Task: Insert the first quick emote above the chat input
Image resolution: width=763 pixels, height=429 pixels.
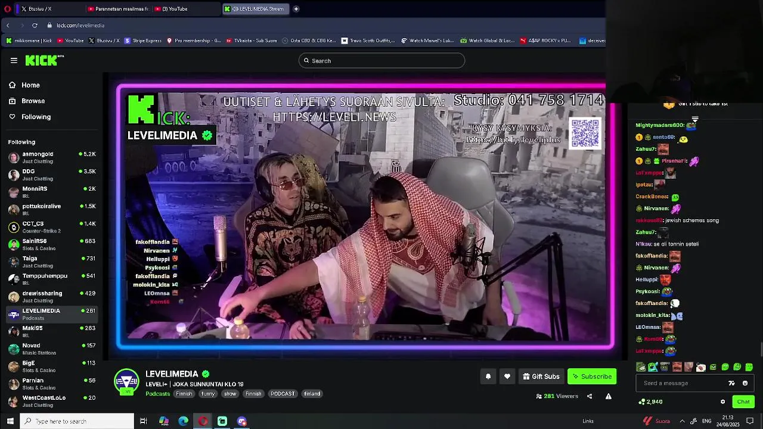Action: click(x=641, y=367)
